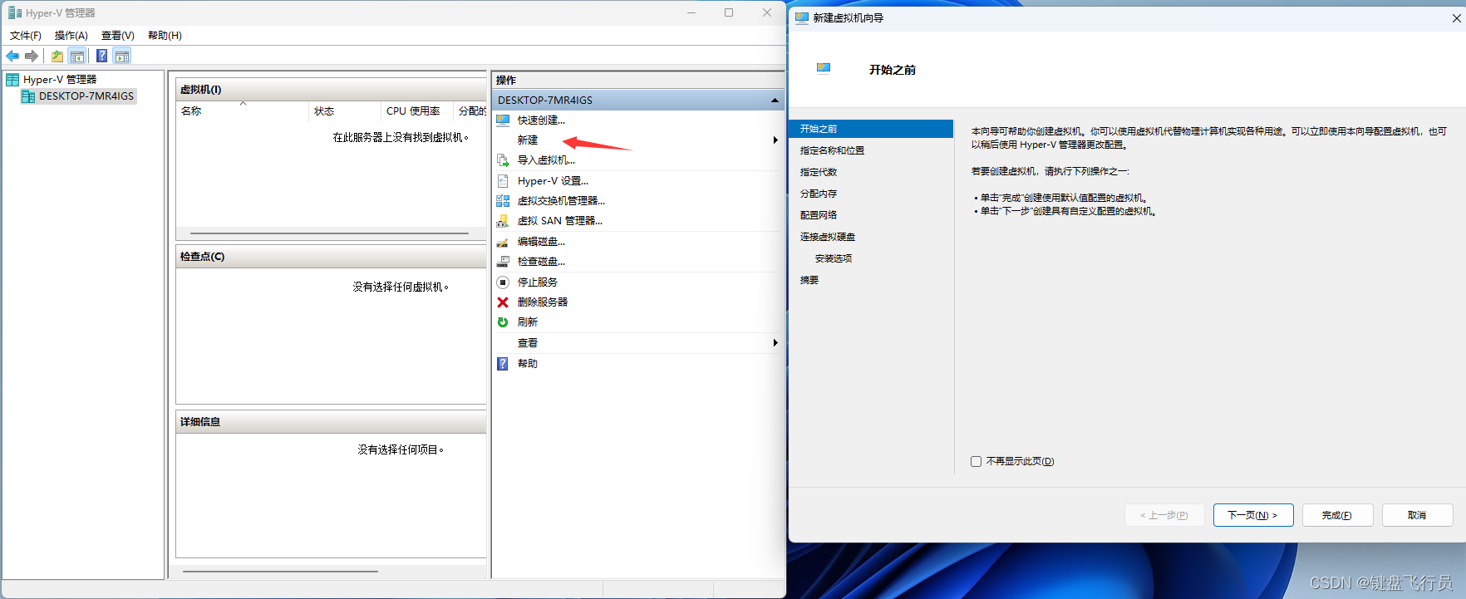Click the 上一步(P) button
This screenshot has height=599, width=1466.
pos(1164,515)
